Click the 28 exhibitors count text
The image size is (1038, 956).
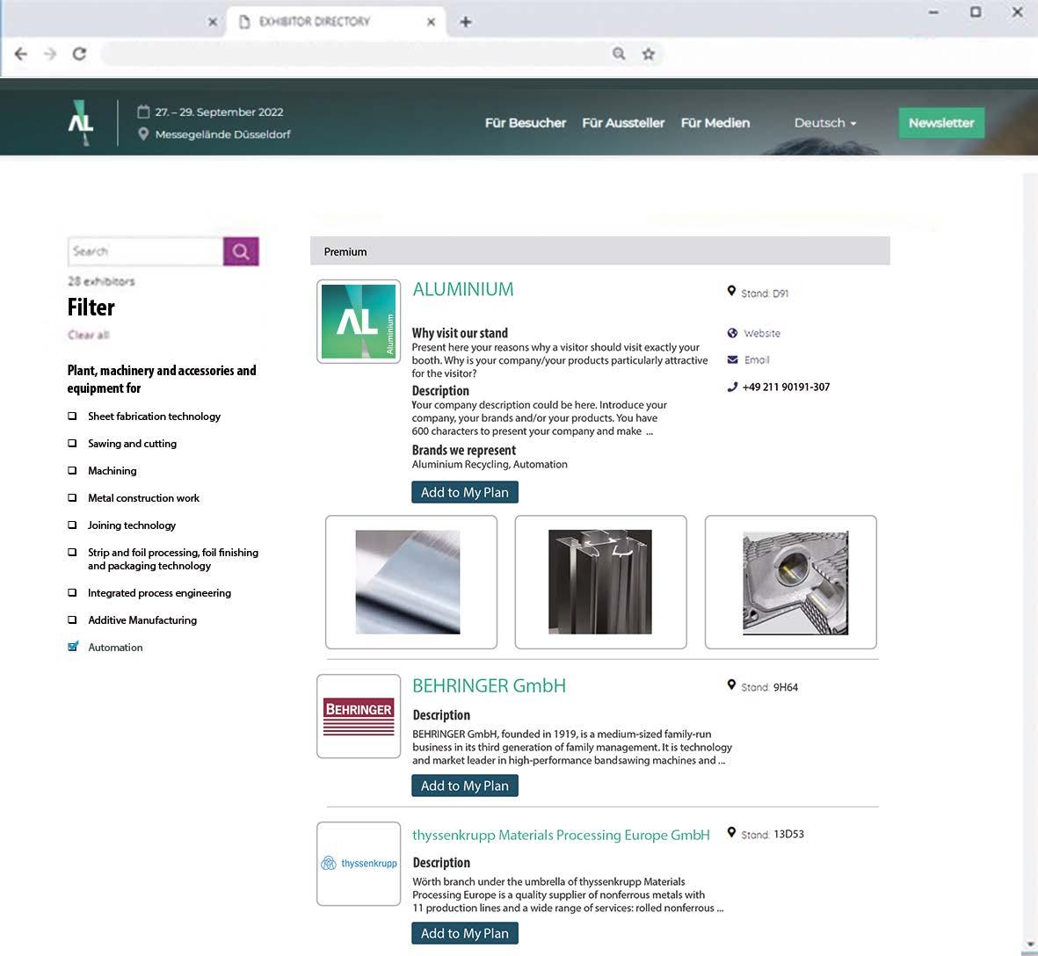(100, 281)
